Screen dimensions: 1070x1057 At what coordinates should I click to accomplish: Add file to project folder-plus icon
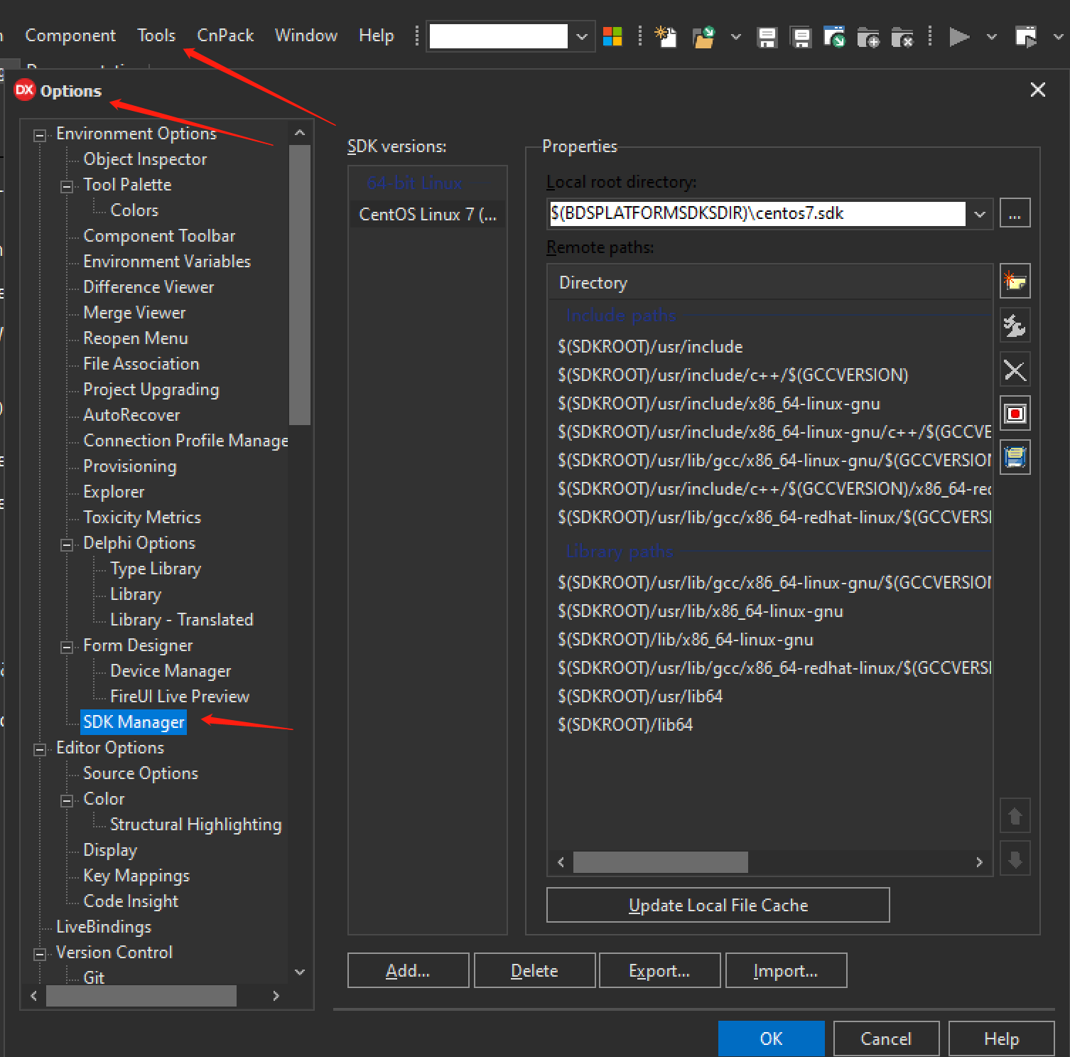tap(868, 37)
